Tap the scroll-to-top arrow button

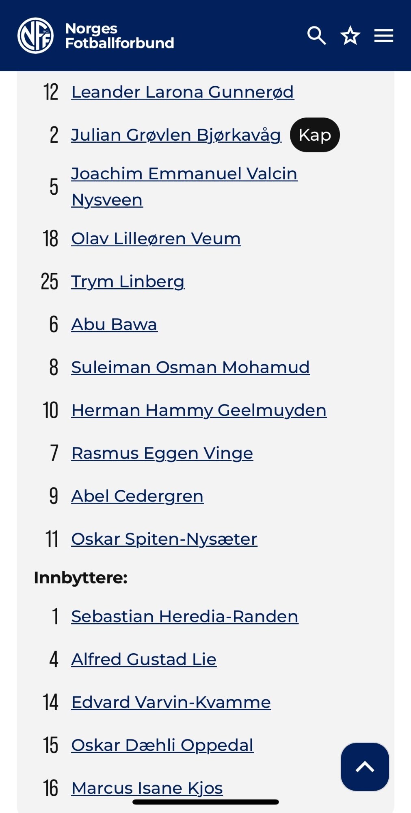(365, 767)
